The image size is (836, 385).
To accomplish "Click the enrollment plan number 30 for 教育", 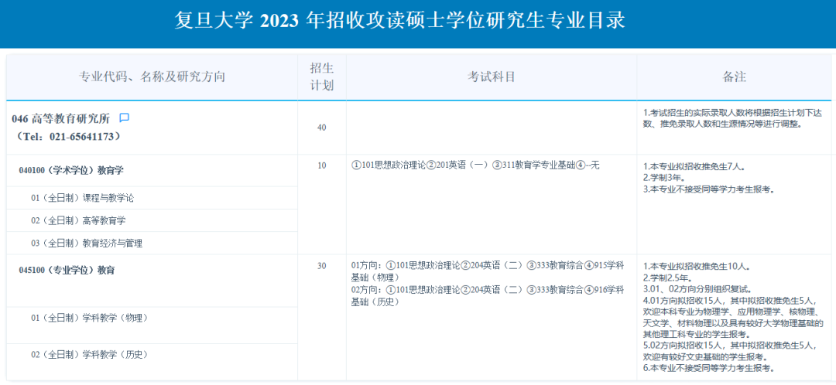I will click(322, 266).
